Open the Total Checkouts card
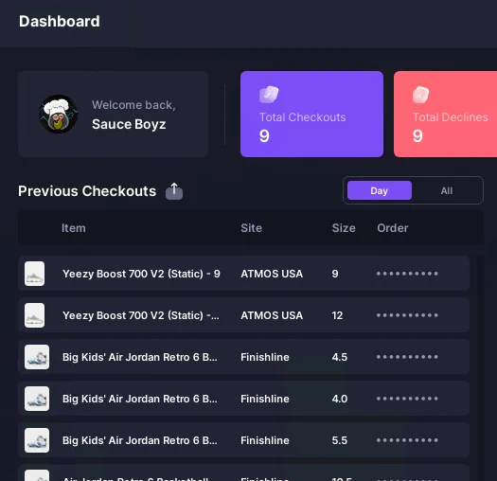 coord(311,115)
